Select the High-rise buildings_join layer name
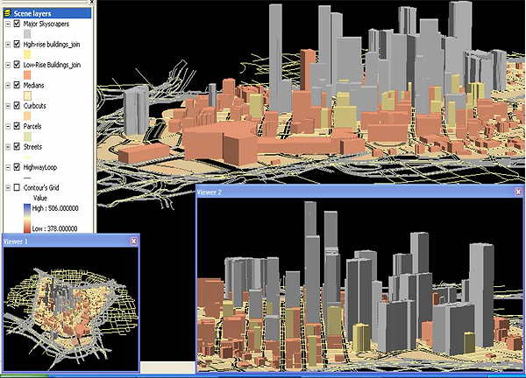 52,45
